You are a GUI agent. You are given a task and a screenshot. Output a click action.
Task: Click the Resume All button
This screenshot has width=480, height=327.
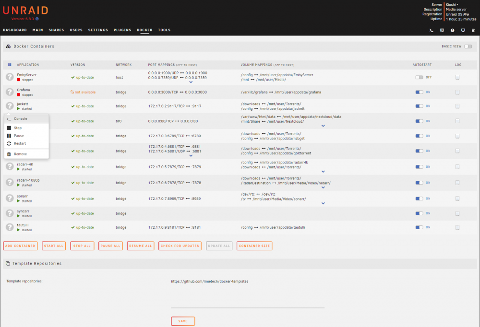(141, 245)
